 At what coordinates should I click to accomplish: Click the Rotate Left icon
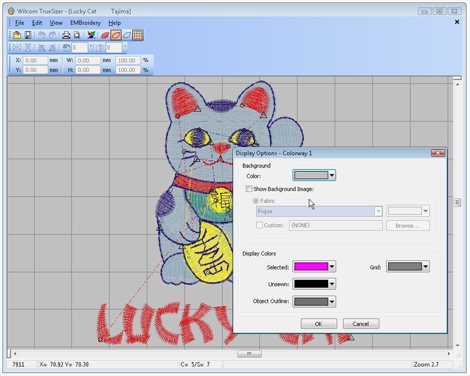click(x=42, y=47)
